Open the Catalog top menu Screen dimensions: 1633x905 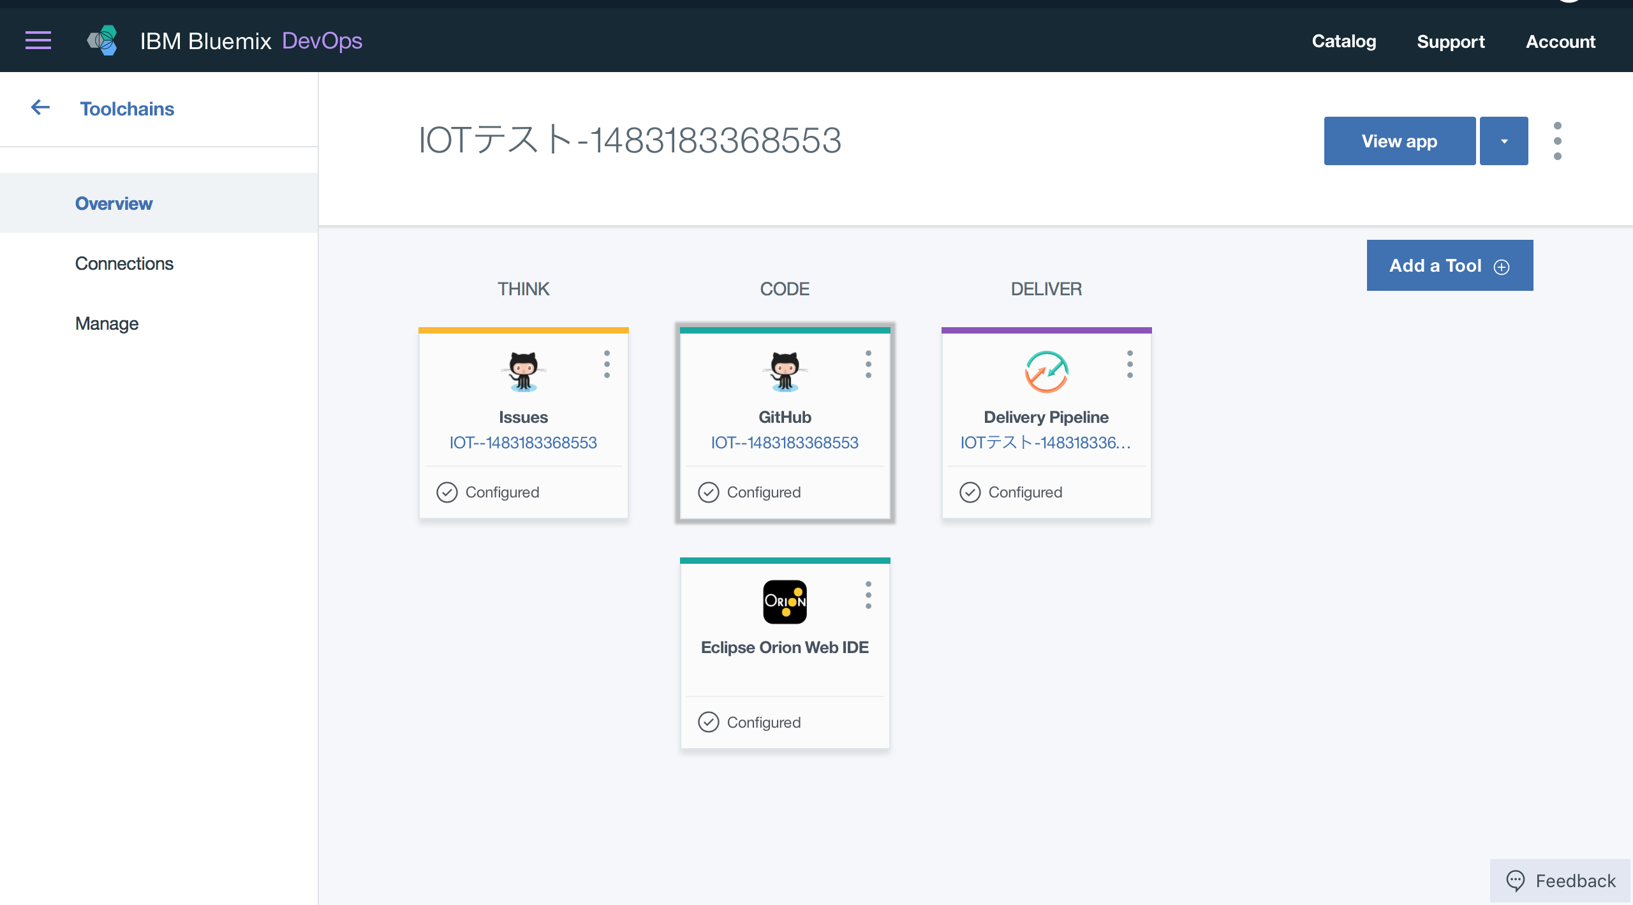(1344, 41)
